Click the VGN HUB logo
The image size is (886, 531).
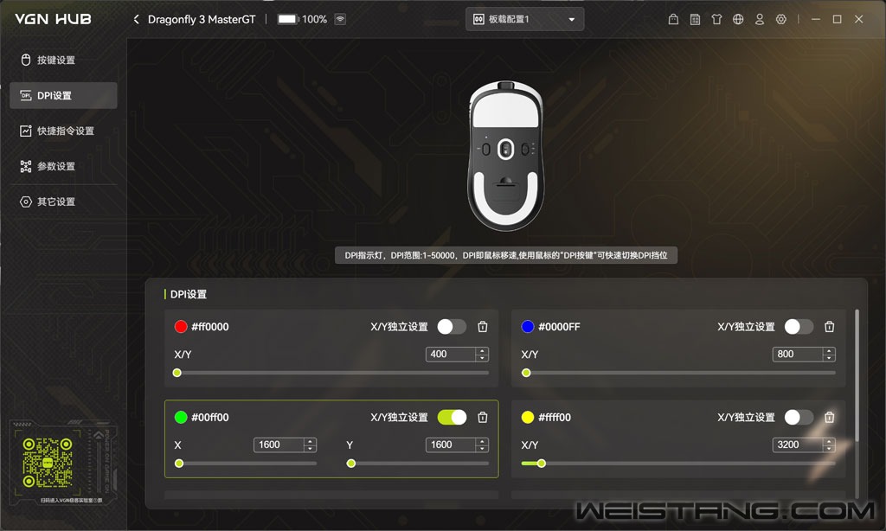[x=53, y=19]
